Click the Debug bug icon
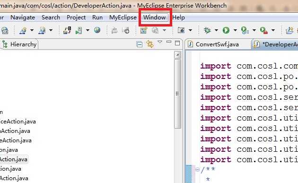 (x=207, y=30)
